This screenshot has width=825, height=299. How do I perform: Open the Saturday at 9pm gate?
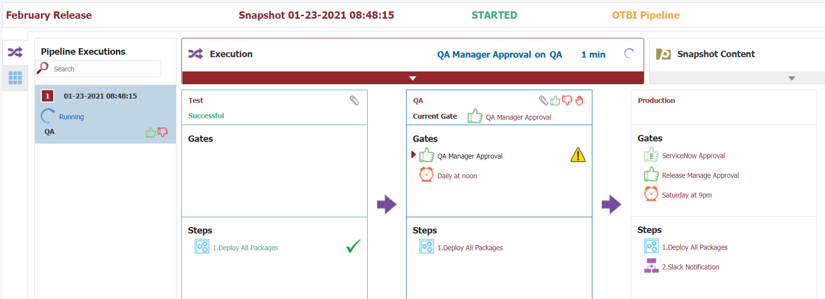687,195
